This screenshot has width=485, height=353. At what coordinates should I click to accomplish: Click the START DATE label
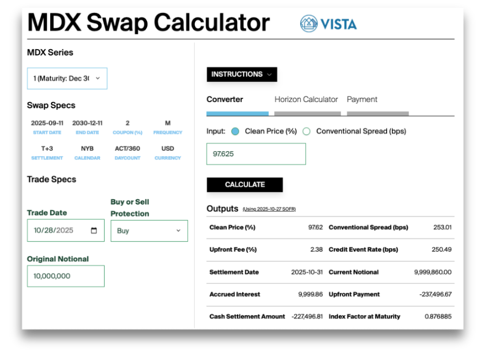[47, 132]
